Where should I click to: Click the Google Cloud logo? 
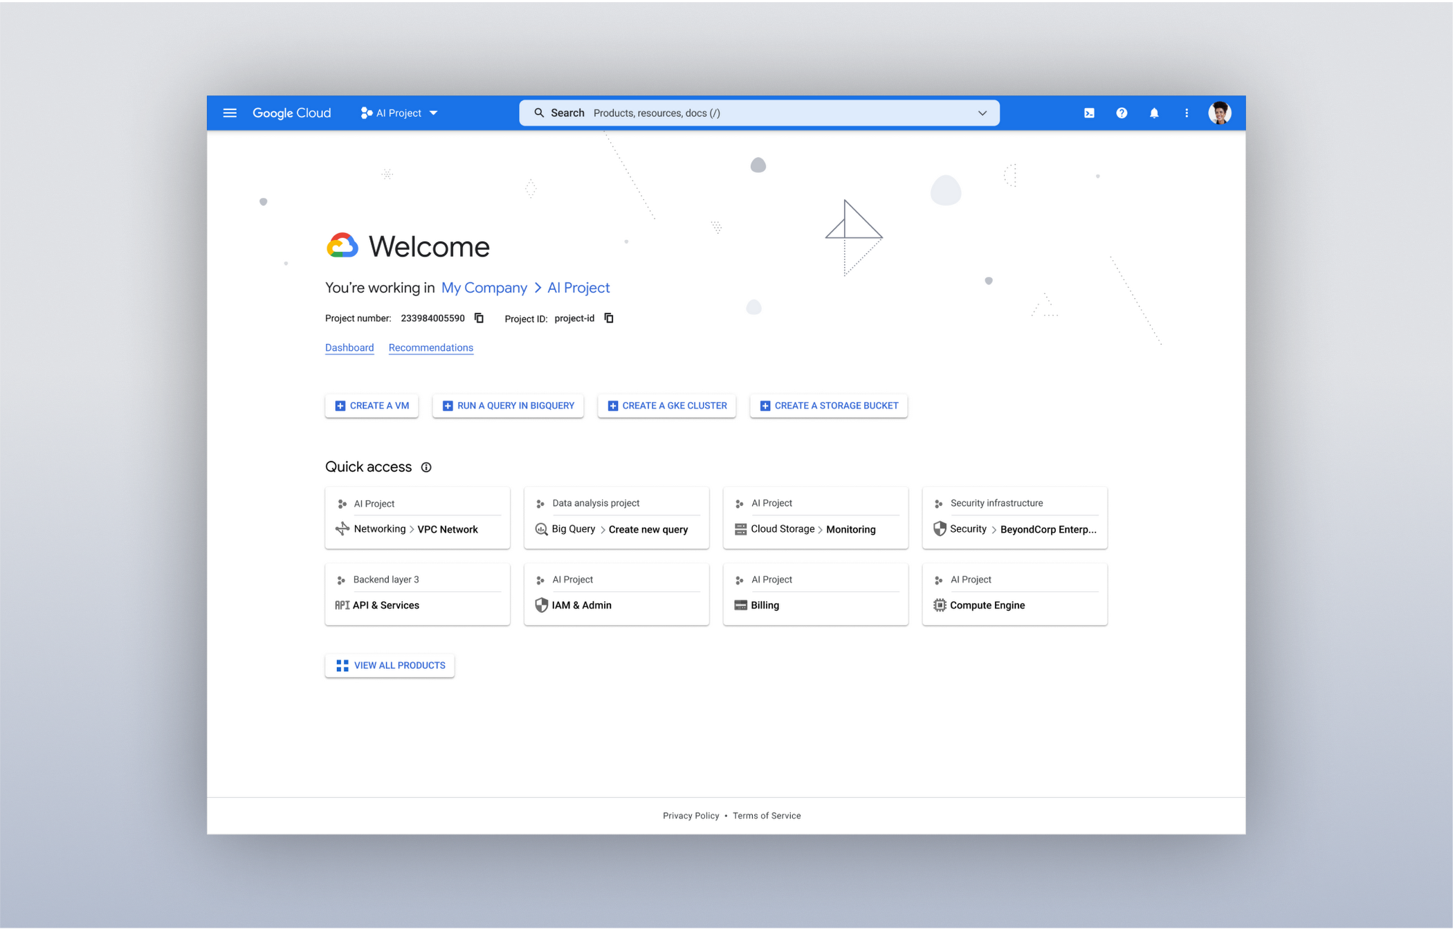coord(291,113)
